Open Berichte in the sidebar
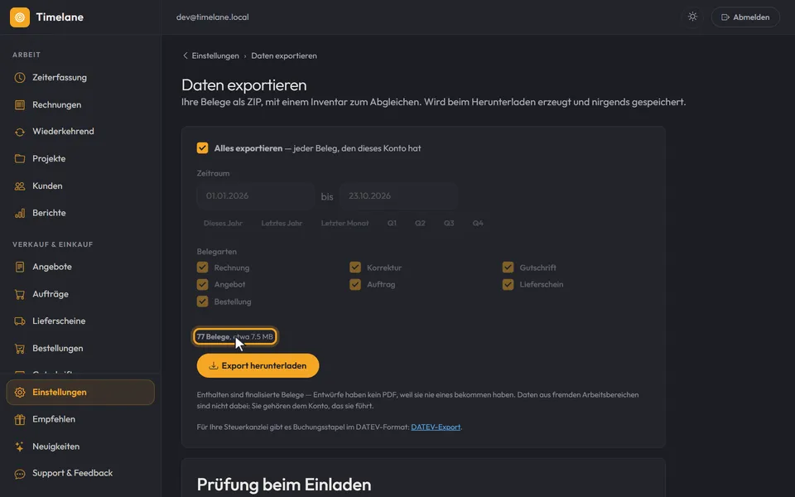The width and height of the screenshot is (795, 497). 80,213
